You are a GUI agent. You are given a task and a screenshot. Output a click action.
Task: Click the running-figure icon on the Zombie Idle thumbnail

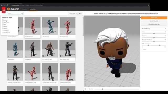[x=26, y=57]
